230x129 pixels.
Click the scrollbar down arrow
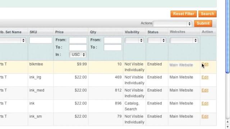tap(227, 126)
